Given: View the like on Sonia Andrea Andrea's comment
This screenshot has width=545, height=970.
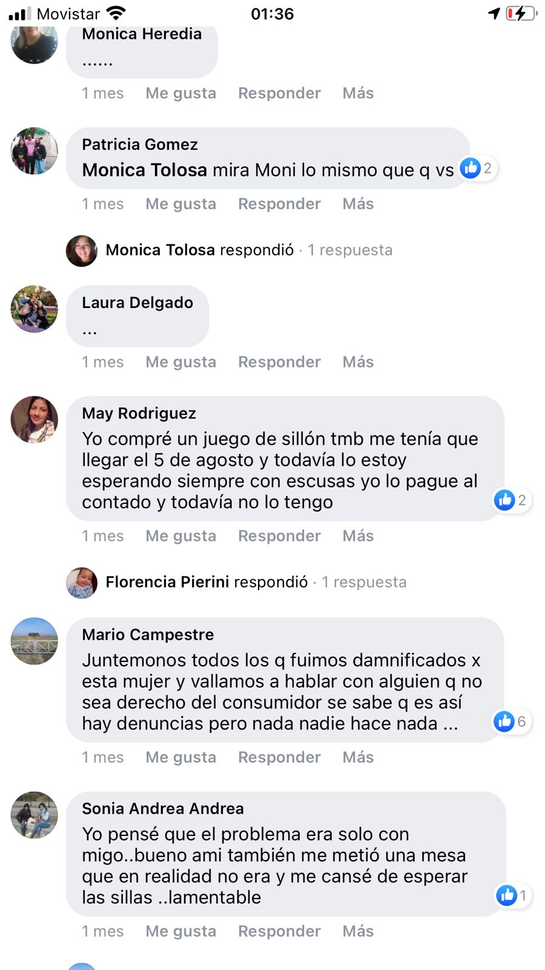Looking at the screenshot, I should pos(514,895).
